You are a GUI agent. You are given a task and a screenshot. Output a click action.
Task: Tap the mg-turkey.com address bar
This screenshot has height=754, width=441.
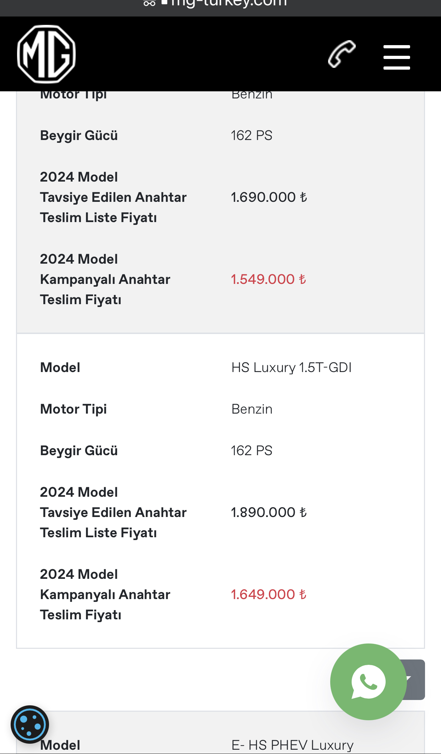[x=229, y=3]
